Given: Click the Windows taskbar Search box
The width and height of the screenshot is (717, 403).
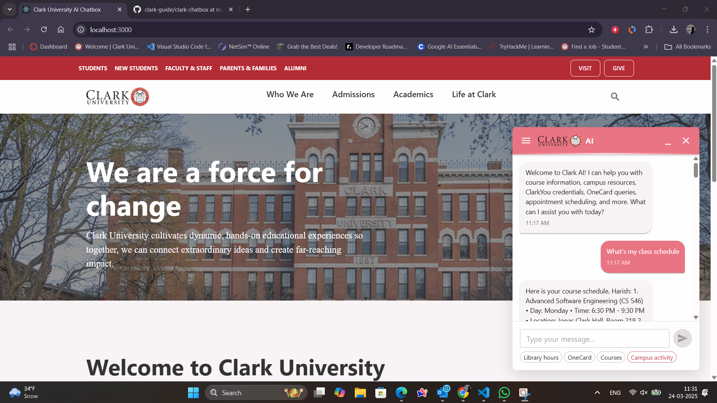Looking at the screenshot, I should [256, 393].
